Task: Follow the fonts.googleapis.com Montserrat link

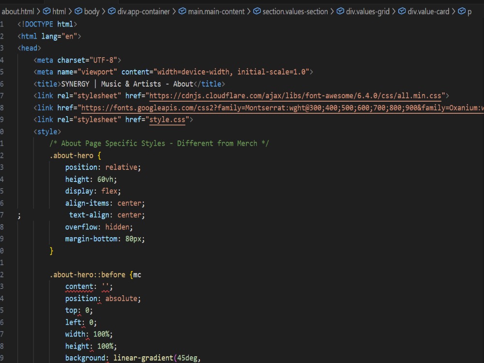Action: [x=282, y=108]
